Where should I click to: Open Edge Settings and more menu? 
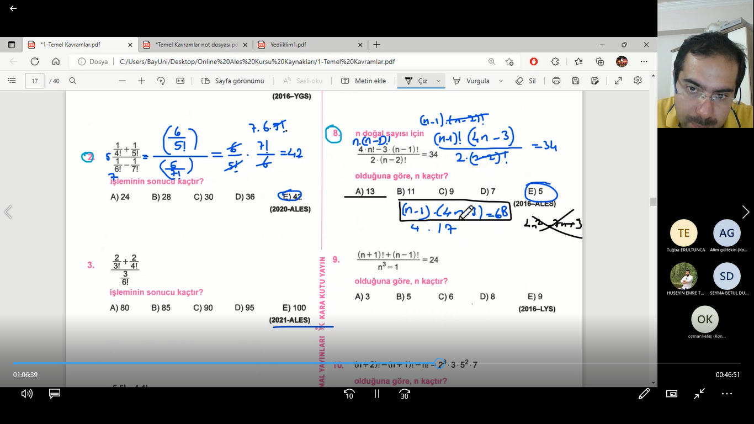(x=644, y=62)
